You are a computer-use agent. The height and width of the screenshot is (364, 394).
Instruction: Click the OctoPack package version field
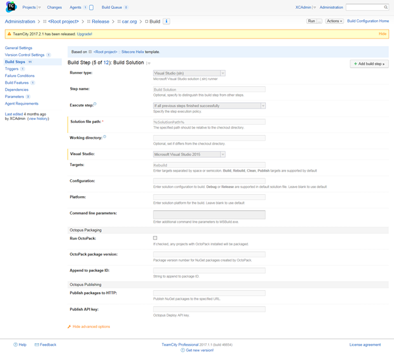pyautogui.click(x=210, y=254)
